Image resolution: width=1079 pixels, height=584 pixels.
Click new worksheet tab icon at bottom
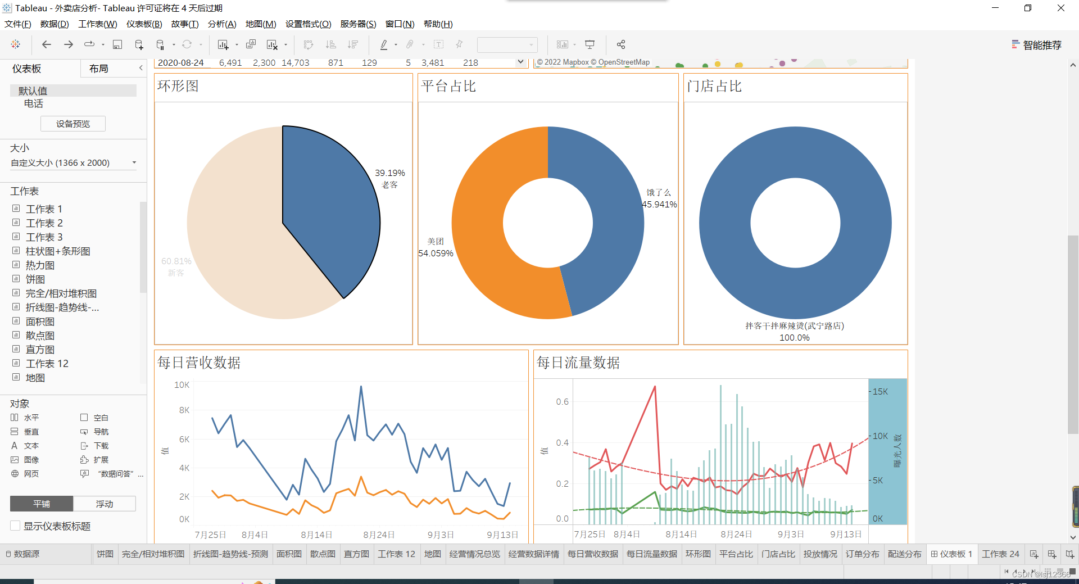click(1034, 554)
